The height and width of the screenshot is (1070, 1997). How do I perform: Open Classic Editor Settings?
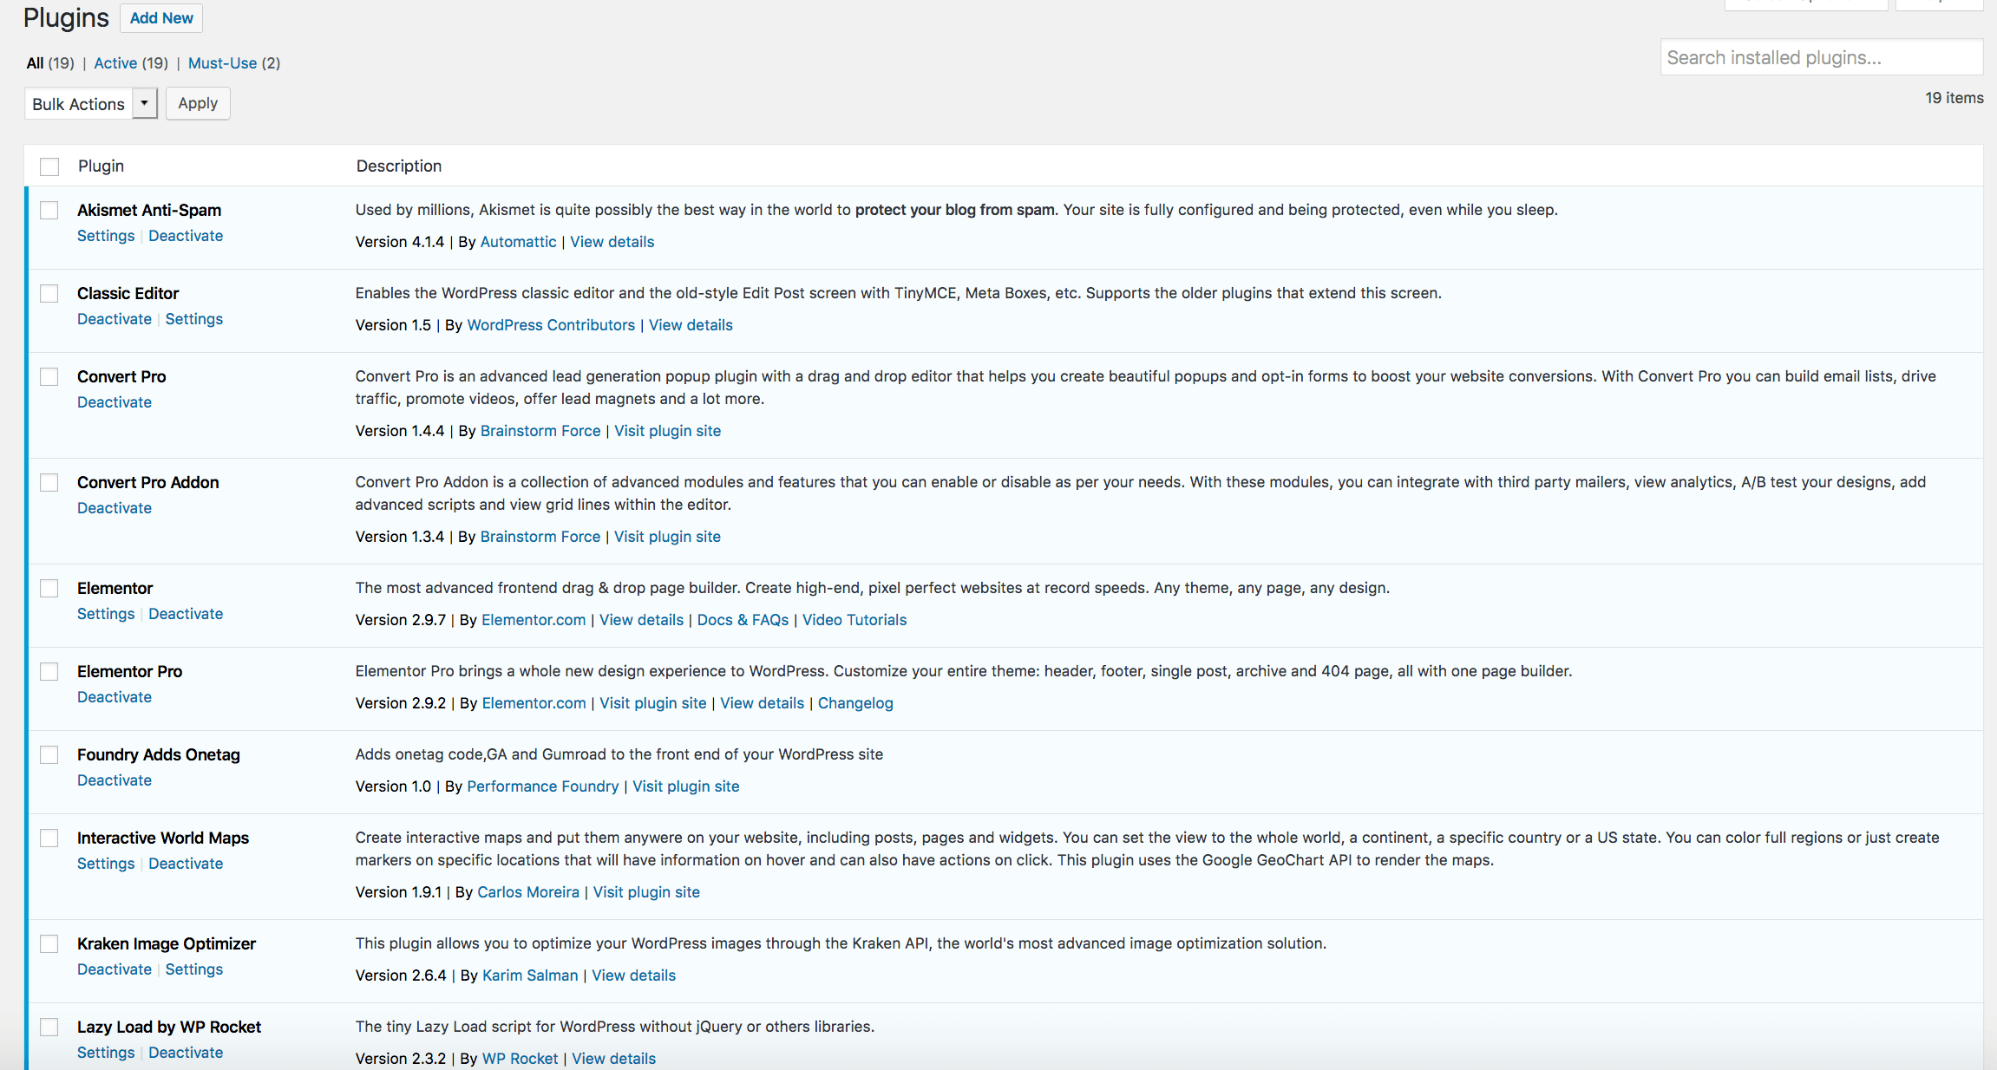(194, 319)
